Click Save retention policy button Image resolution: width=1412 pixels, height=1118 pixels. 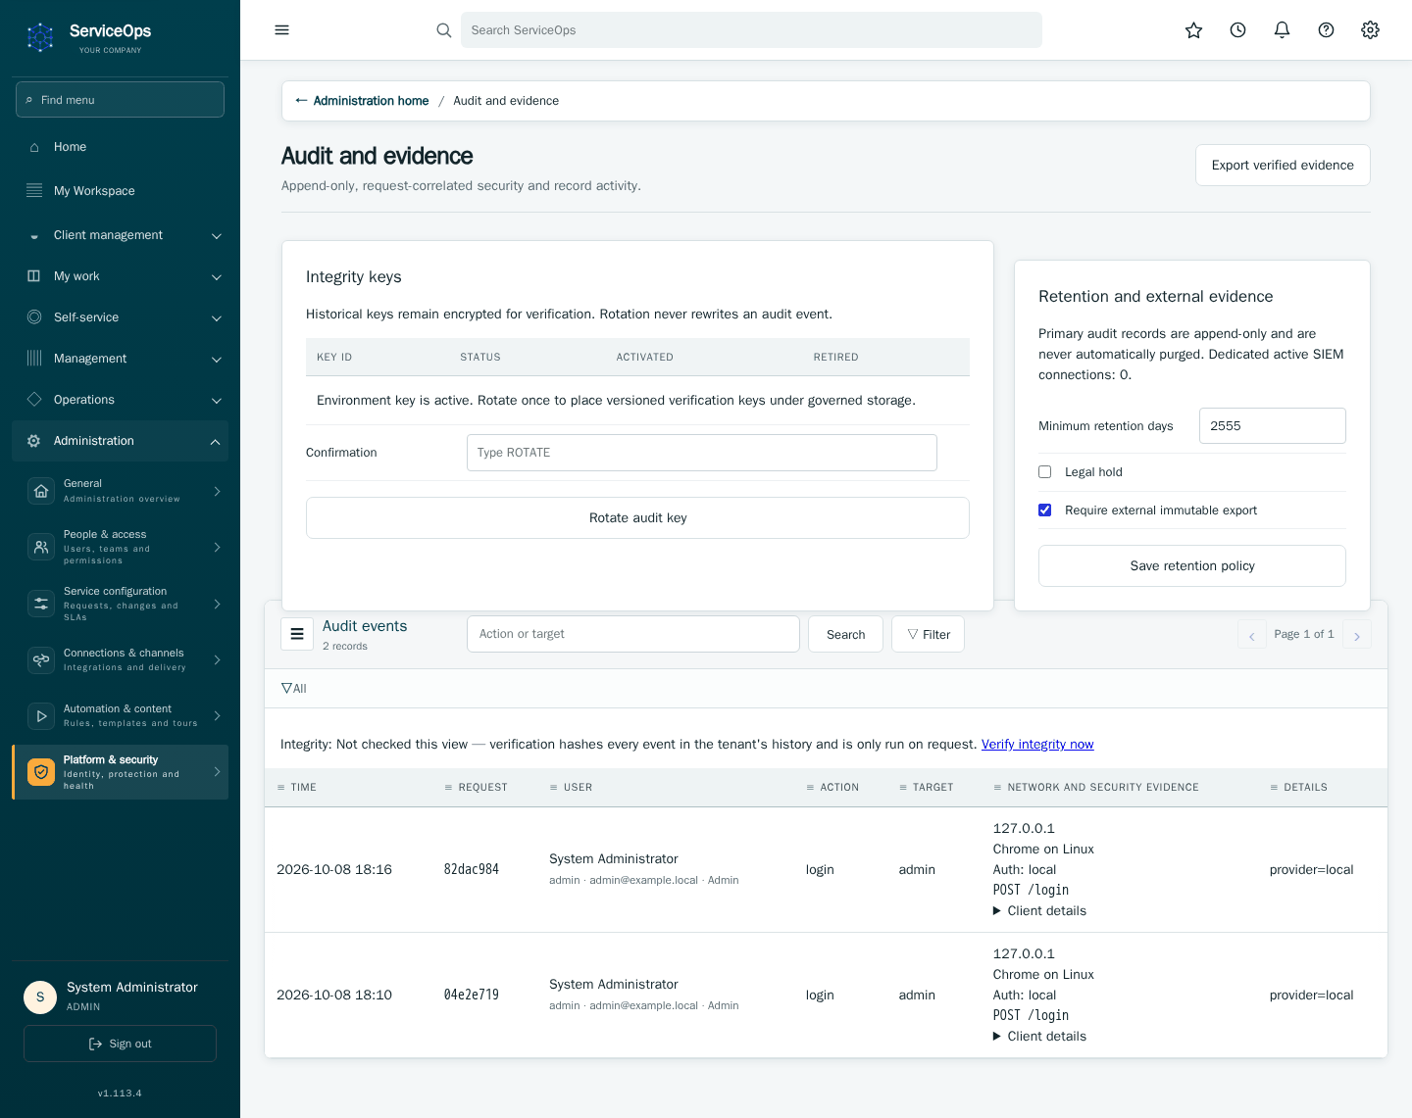coord(1192,566)
